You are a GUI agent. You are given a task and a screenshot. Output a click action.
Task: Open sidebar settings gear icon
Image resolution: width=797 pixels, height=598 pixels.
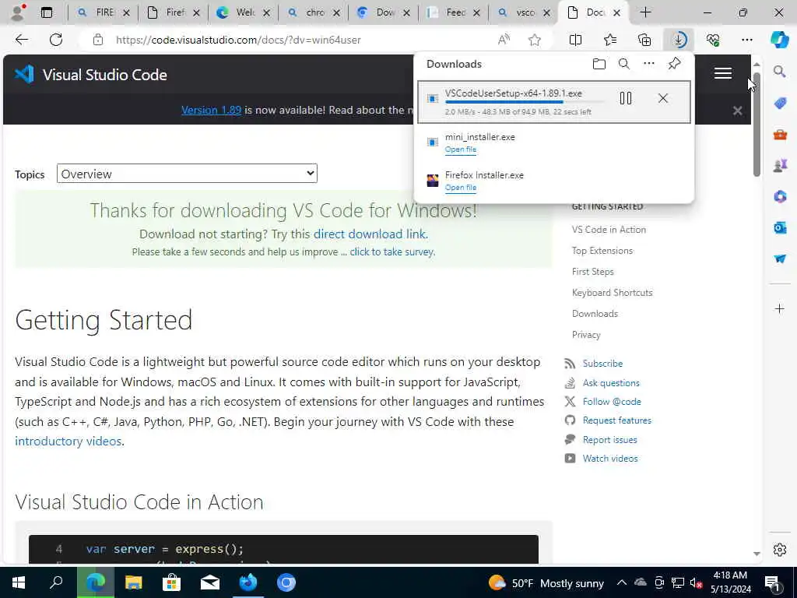tap(780, 550)
